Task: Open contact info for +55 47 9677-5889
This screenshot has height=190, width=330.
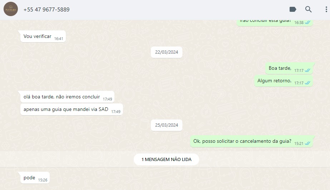Action: pos(46,9)
